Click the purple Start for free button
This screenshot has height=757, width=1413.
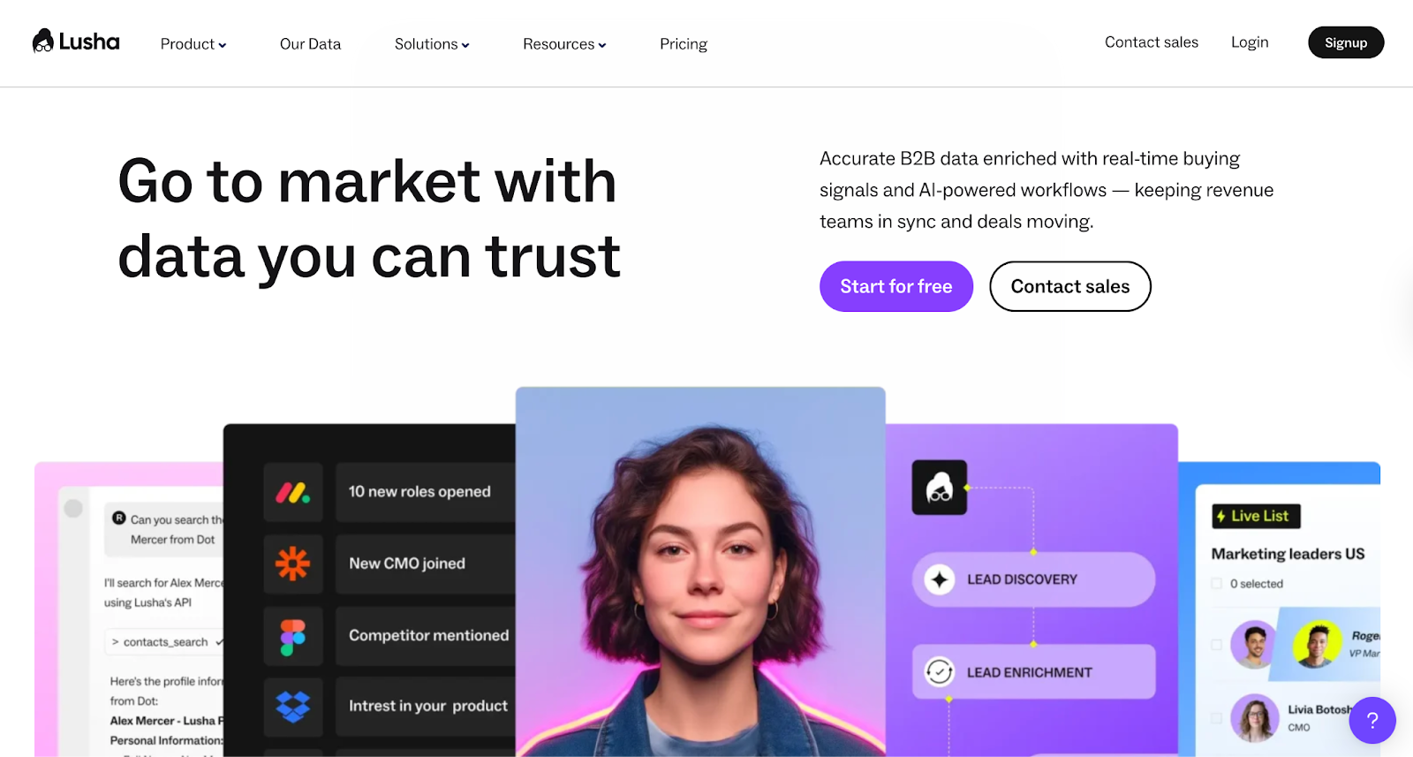point(896,286)
